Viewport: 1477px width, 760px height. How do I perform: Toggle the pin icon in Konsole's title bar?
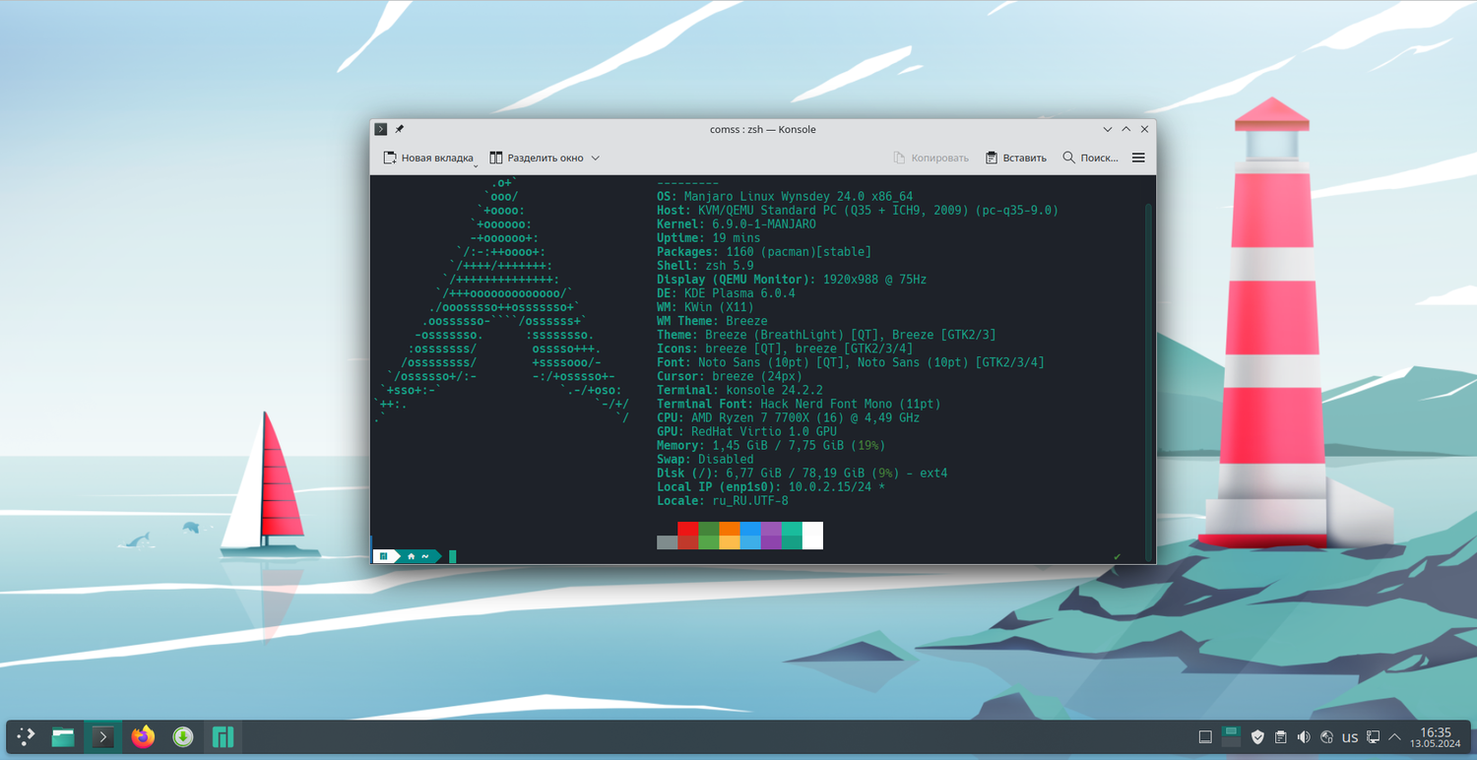tap(400, 129)
